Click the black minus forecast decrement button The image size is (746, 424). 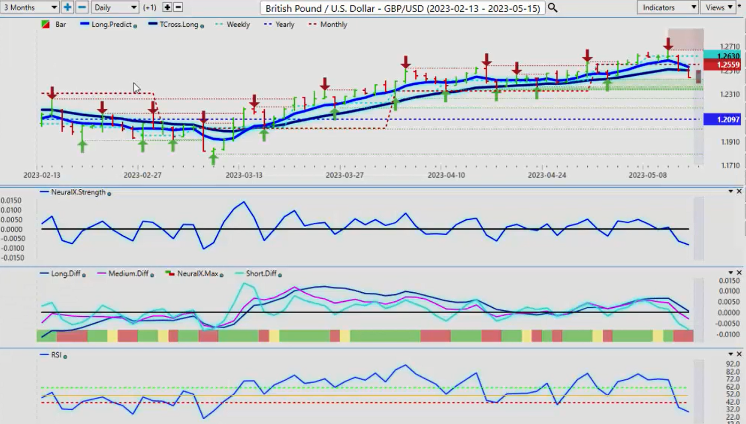pyautogui.click(x=178, y=7)
